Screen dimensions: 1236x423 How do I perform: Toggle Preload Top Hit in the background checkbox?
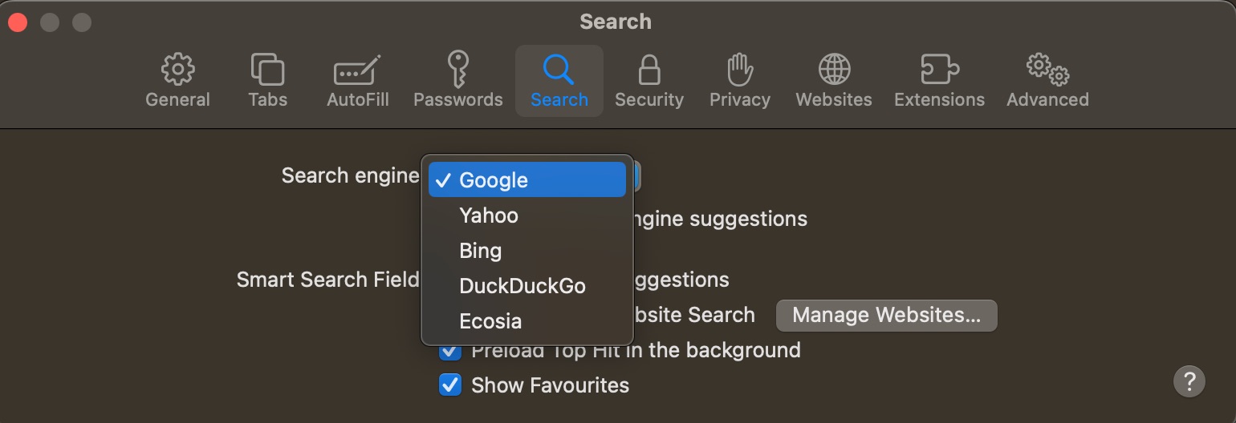tap(450, 351)
